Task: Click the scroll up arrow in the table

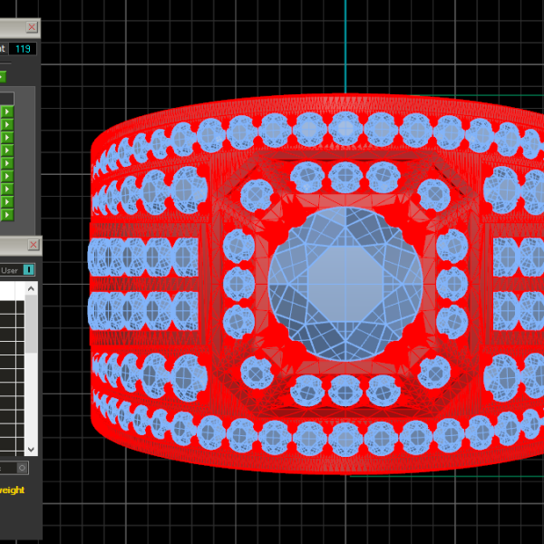Action: 32,288
